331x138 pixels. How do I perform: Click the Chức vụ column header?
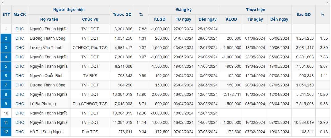tap(90, 19)
